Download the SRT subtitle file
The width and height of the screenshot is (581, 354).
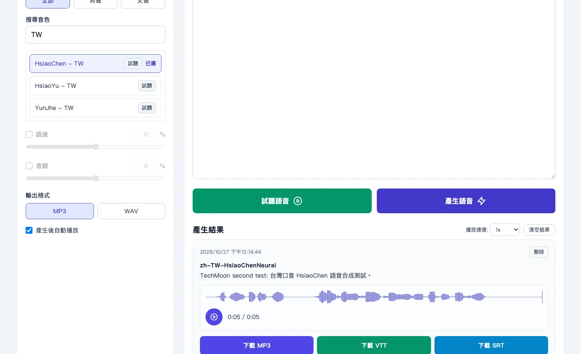pyautogui.click(x=491, y=345)
